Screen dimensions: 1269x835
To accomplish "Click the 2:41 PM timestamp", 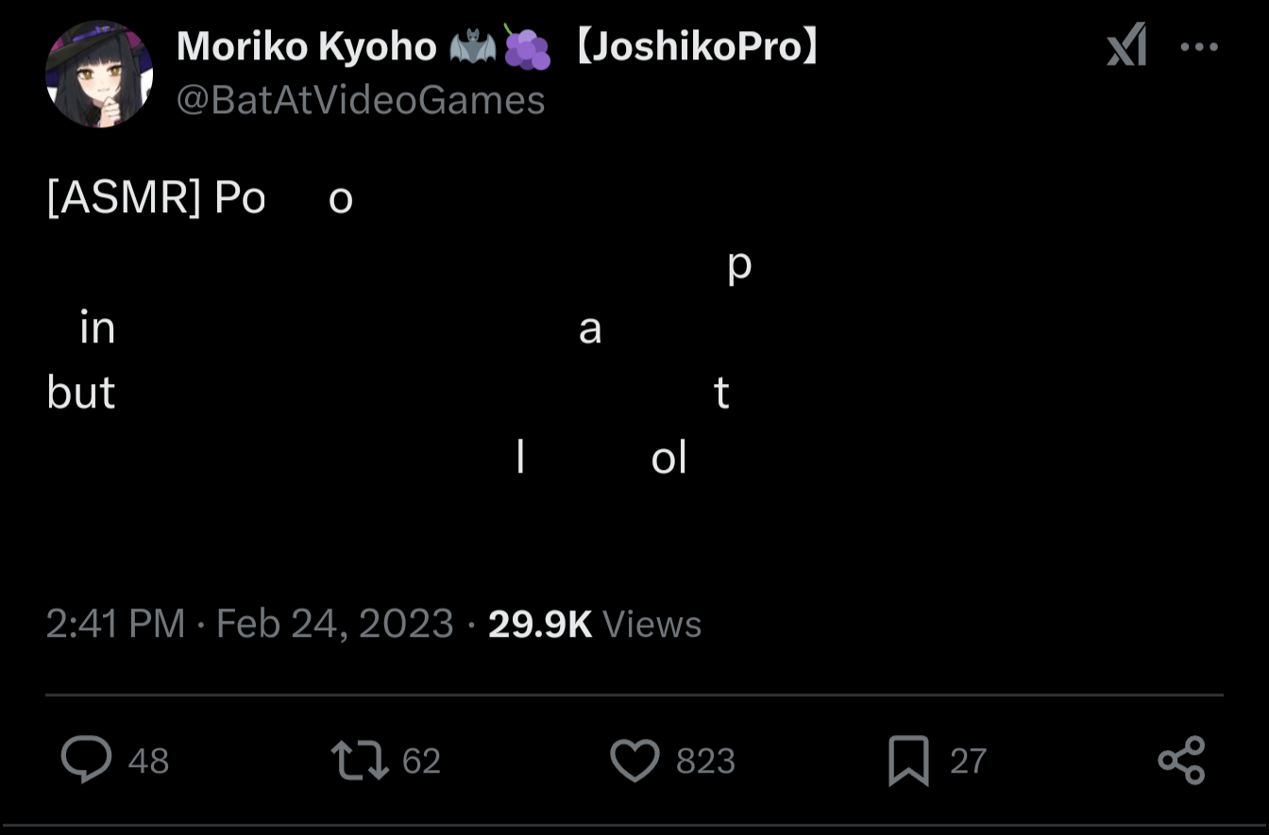I will (115, 624).
